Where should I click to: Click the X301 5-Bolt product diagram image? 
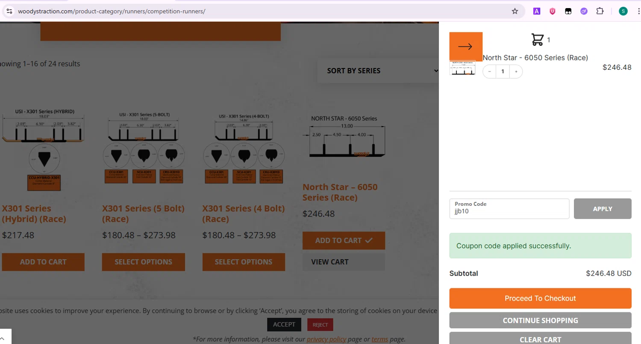click(144, 148)
